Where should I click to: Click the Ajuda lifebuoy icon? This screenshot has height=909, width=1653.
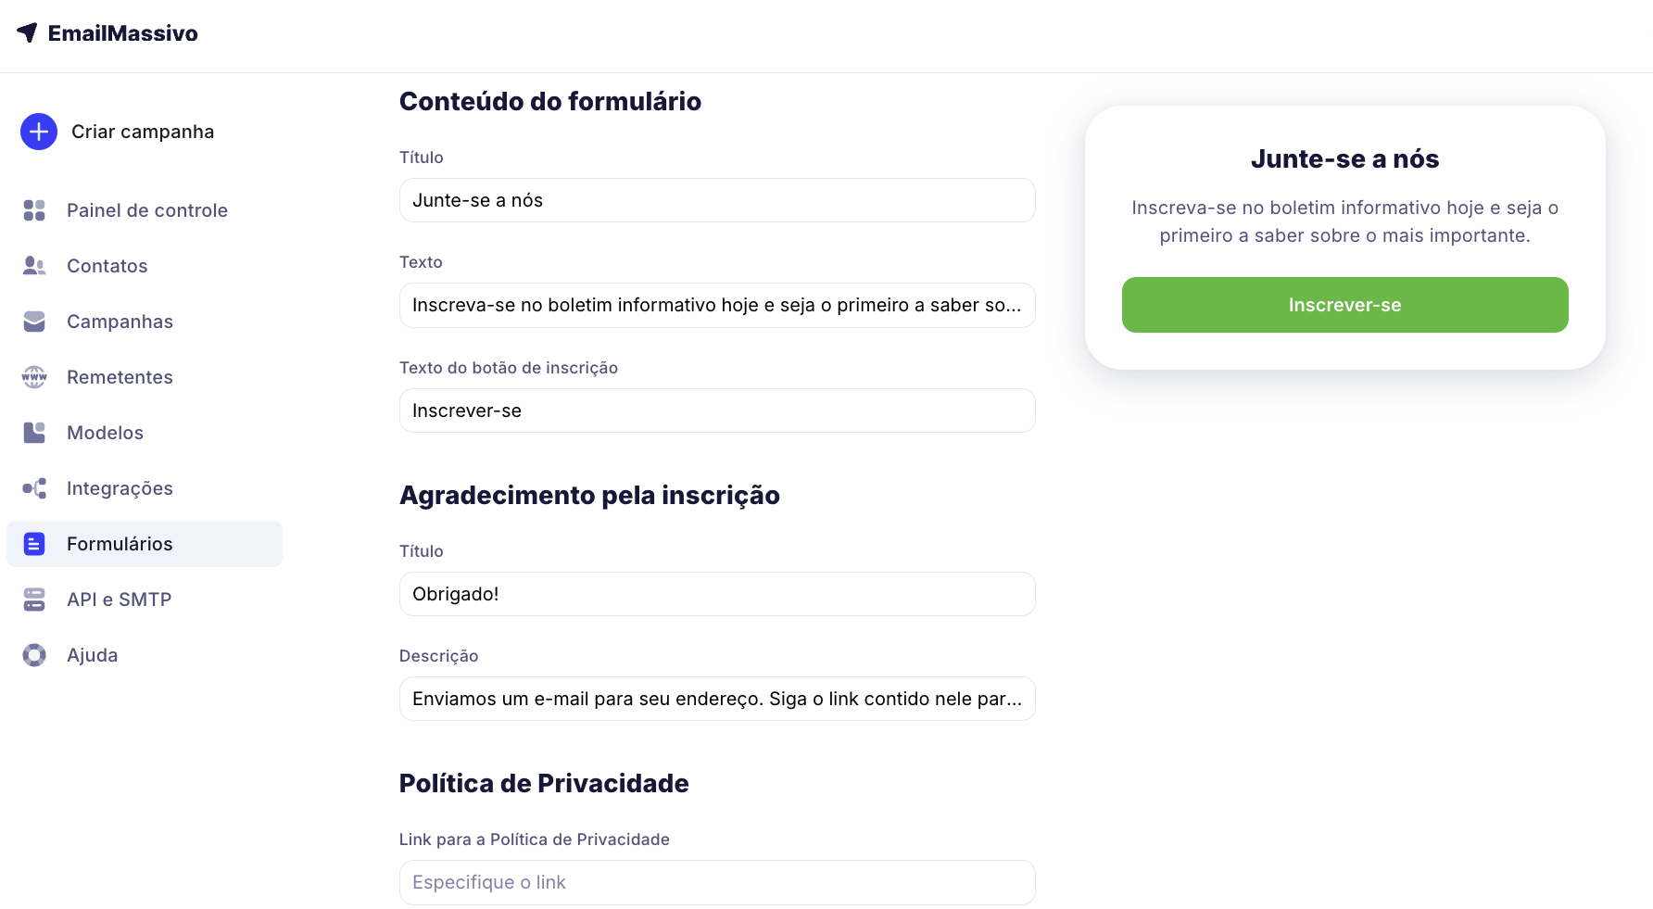34,655
